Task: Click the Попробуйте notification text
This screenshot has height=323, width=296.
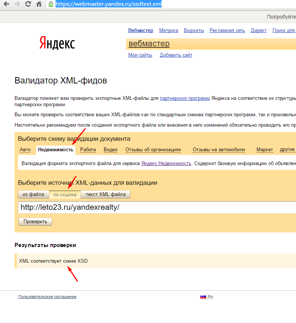Action: tap(281, 17)
